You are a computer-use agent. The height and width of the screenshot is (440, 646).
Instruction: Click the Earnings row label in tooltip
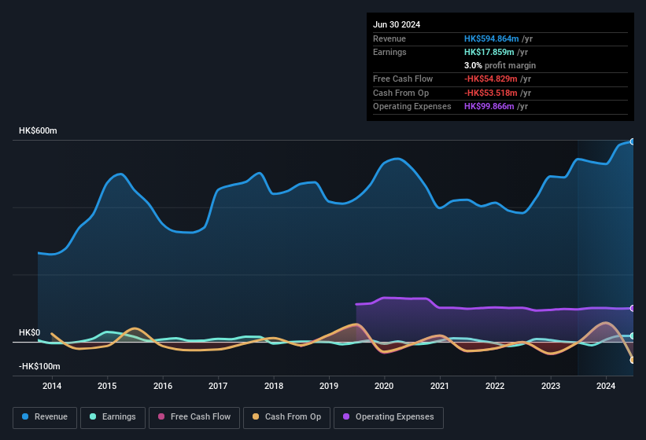(x=389, y=52)
